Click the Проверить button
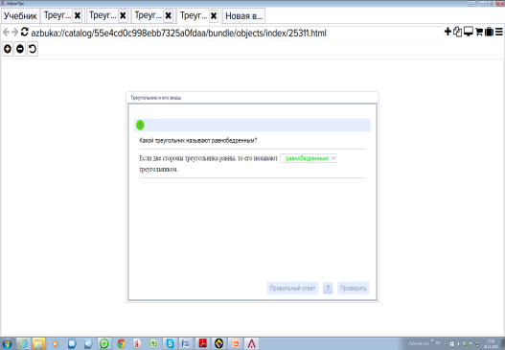The height and width of the screenshot is (350, 505). (354, 288)
